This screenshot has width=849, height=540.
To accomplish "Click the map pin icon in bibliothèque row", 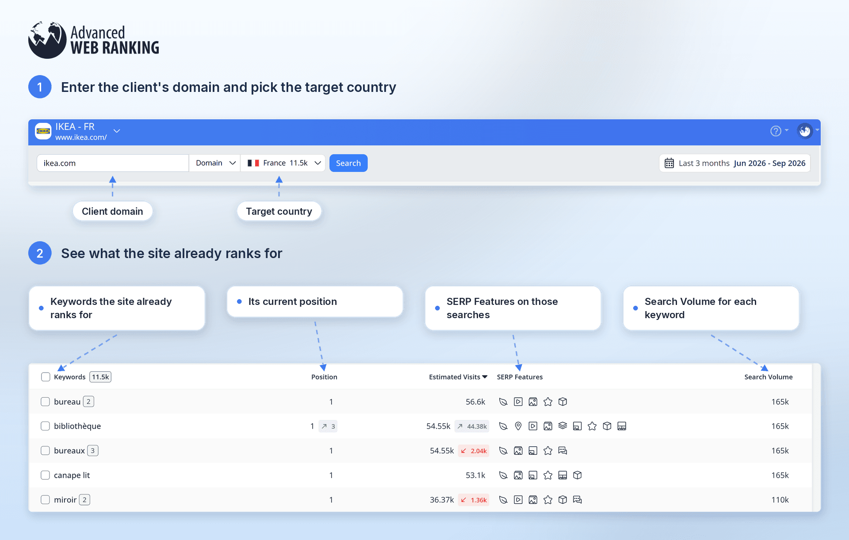I will pos(518,426).
